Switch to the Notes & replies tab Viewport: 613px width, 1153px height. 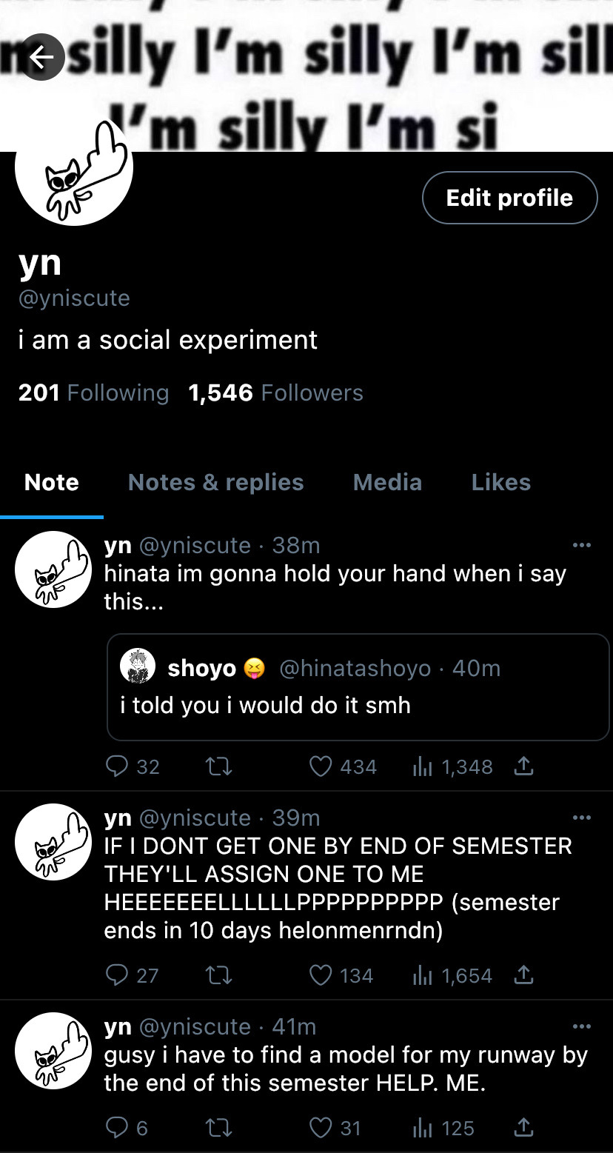(215, 482)
